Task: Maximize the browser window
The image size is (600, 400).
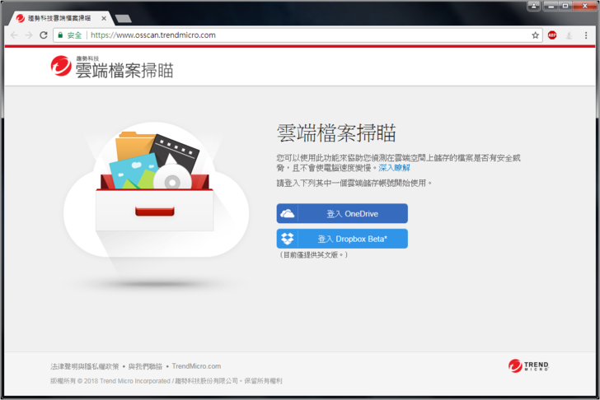Action: [x=565, y=6]
